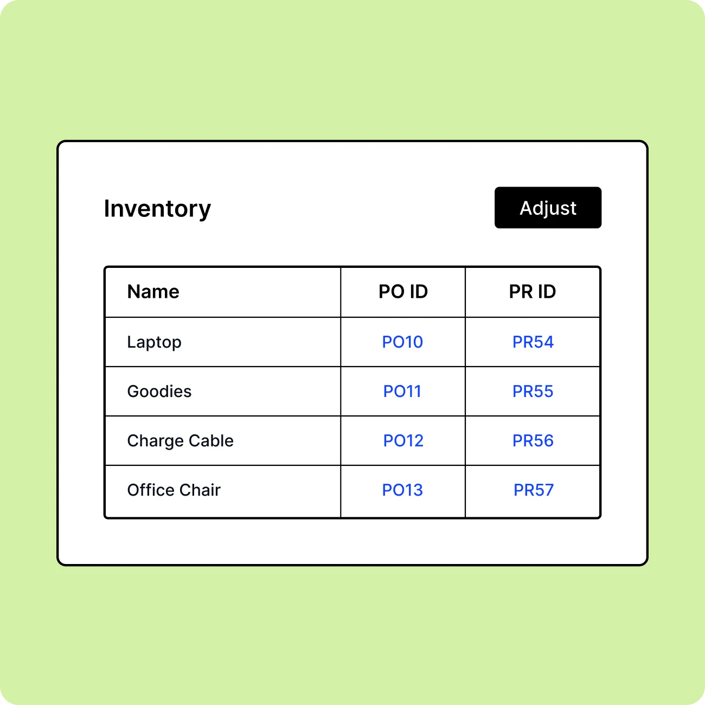Image resolution: width=705 pixels, height=705 pixels.
Task: Open purchase request PR56 link
Action: pos(533,441)
